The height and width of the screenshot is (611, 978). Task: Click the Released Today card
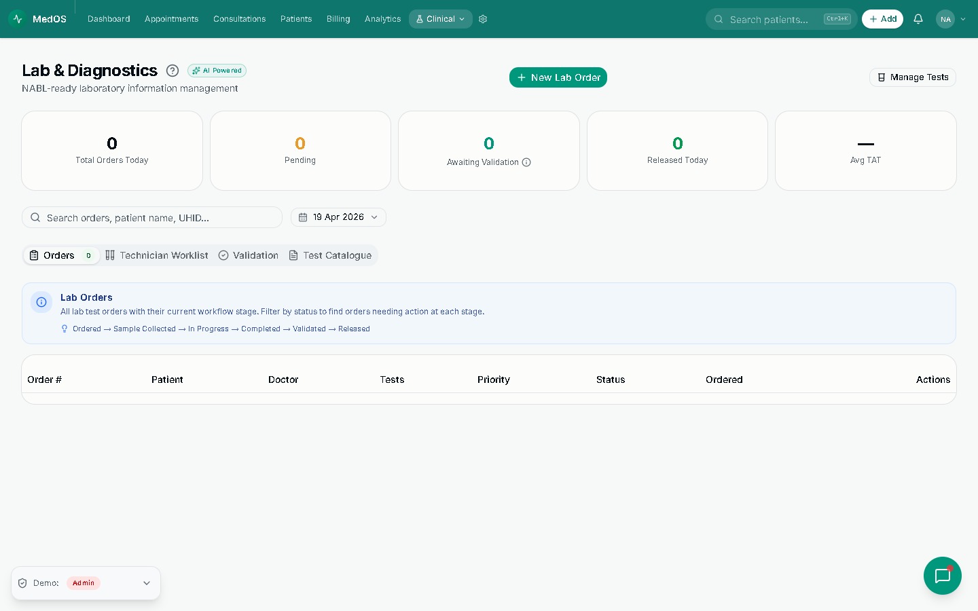click(x=677, y=151)
